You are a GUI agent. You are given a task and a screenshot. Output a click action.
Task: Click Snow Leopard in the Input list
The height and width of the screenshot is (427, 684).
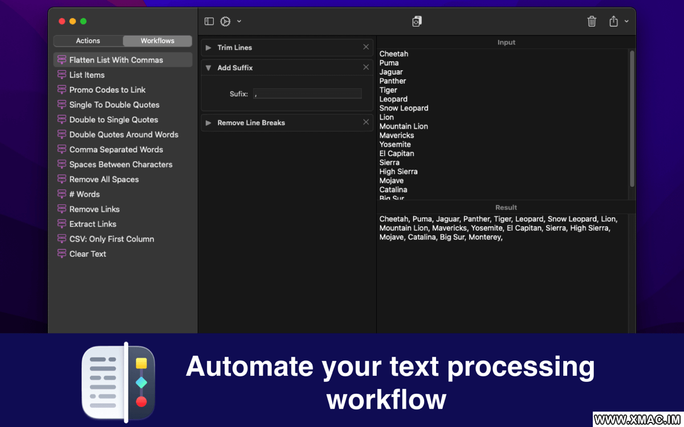click(x=404, y=108)
